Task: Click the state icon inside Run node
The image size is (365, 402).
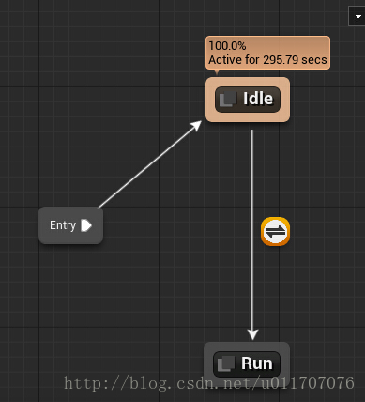Action: pos(225,364)
